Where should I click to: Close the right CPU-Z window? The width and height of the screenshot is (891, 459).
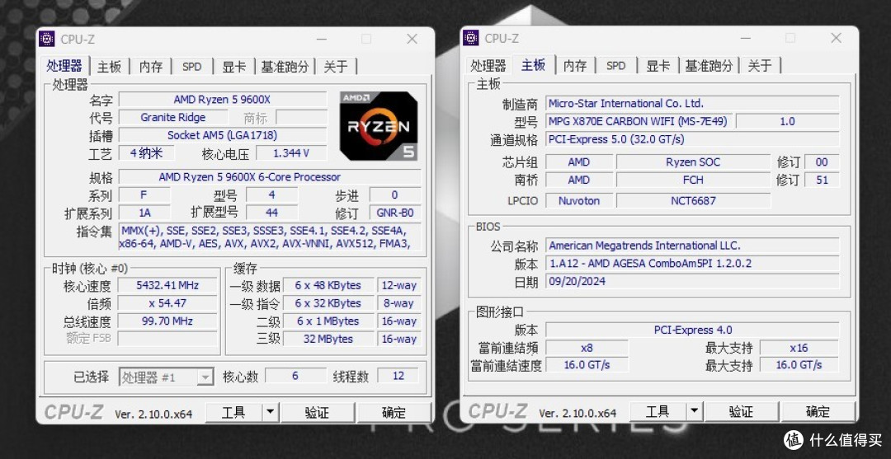pyautogui.click(x=836, y=38)
